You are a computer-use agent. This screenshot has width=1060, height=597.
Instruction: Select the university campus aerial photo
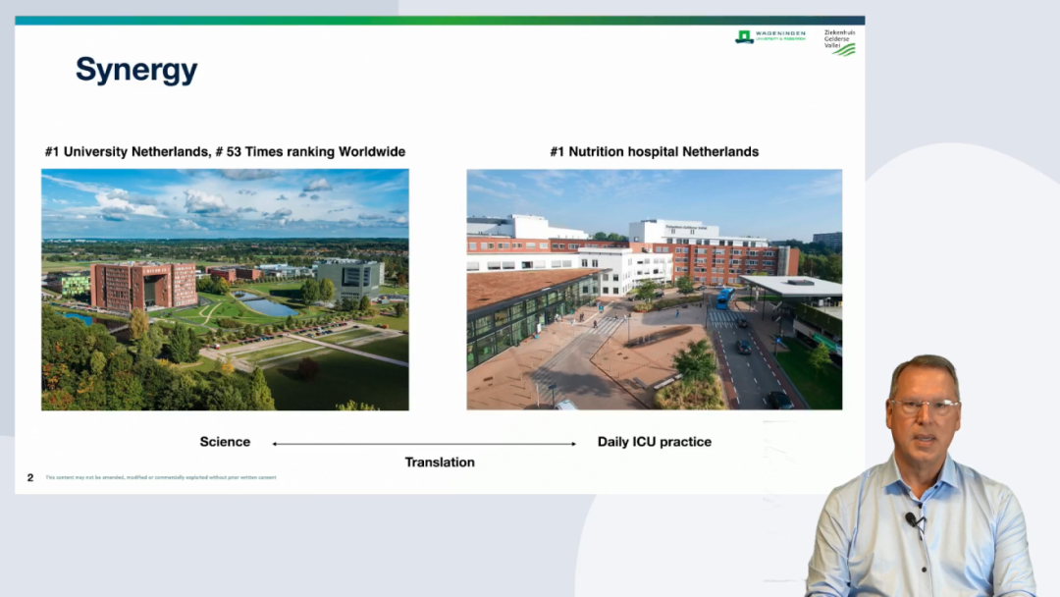[225, 290]
